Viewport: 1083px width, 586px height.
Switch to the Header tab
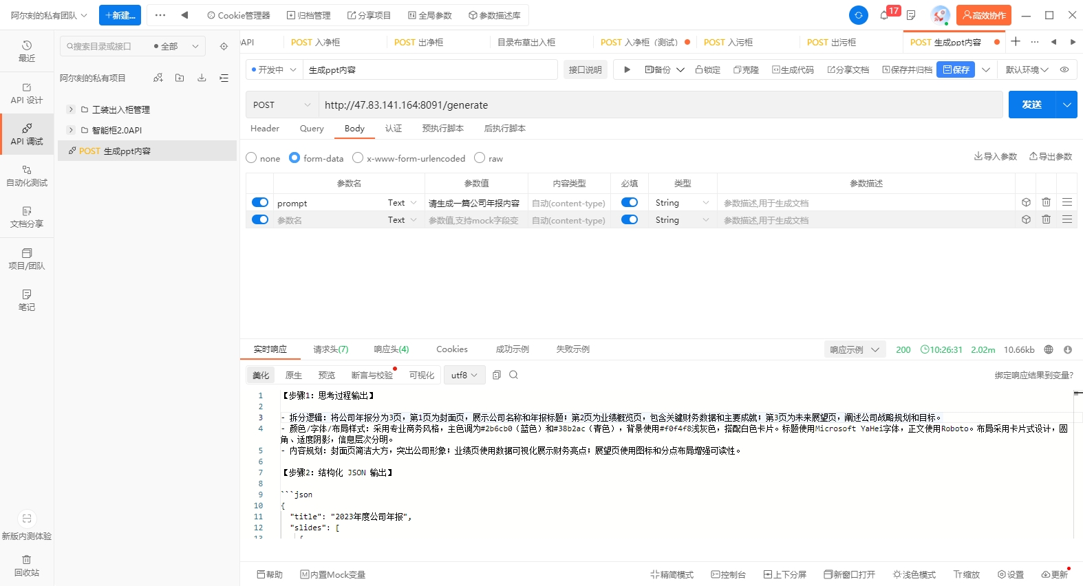[265, 129]
